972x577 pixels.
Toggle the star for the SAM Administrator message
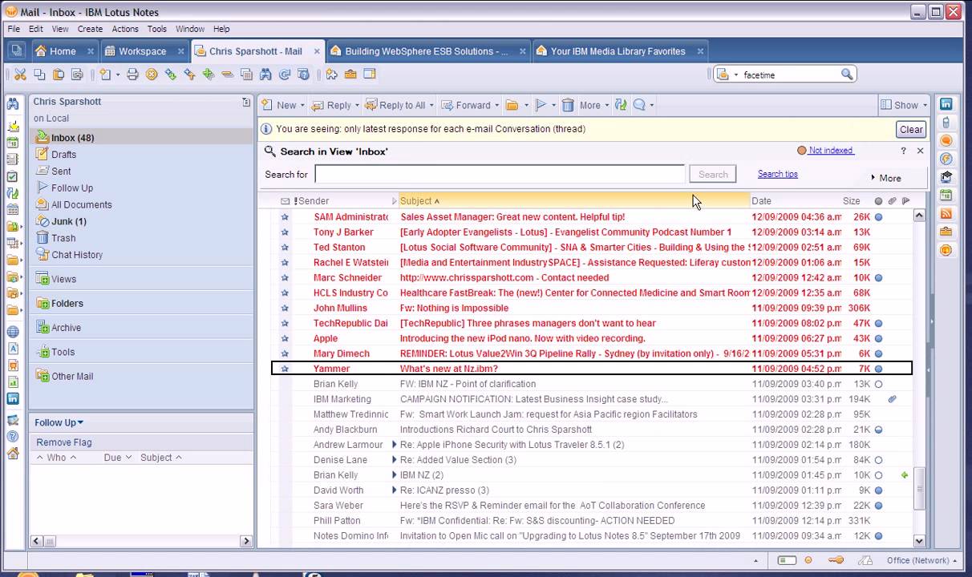285,217
